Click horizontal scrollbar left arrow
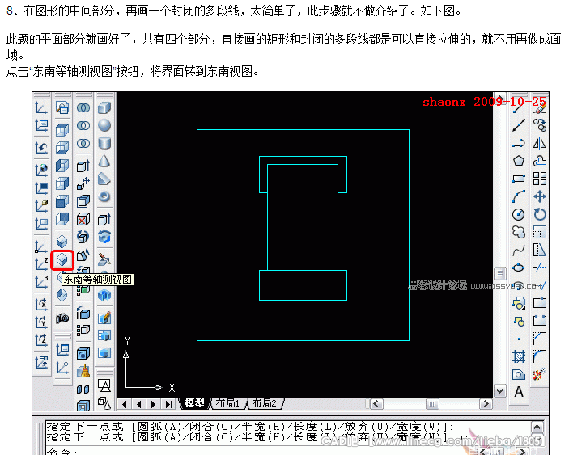The image size is (569, 455). pyautogui.click(x=376, y=403)
